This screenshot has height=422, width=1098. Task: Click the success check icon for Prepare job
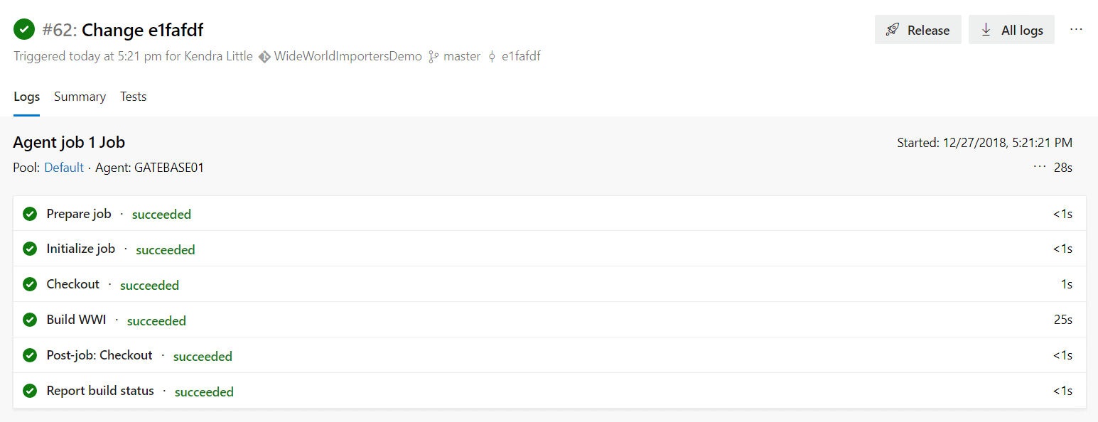(30, 214)
